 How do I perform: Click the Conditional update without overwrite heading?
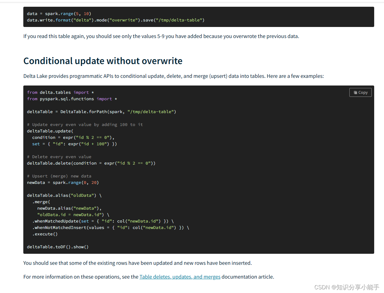pyautogui.click(x=103, y=61)
